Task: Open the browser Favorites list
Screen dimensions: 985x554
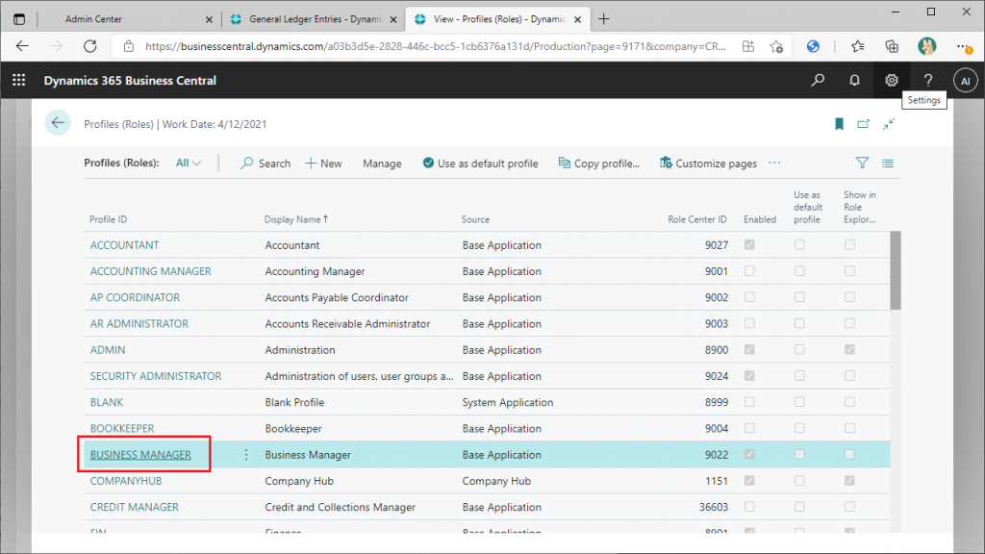Action: coord(857,46)
